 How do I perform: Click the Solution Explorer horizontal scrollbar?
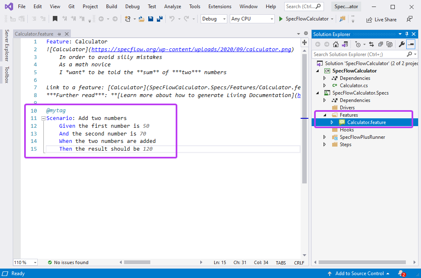point(361,262)
